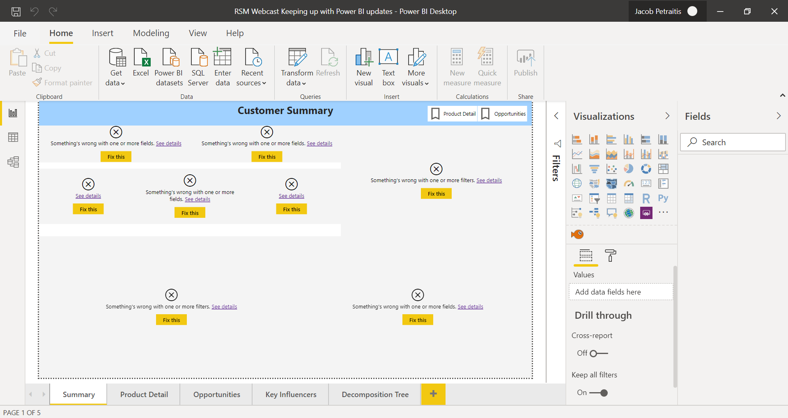The height and width of the screenshot is (418, 788).
Task: Turn off Keep all filters switch
Action: point(598,393)
